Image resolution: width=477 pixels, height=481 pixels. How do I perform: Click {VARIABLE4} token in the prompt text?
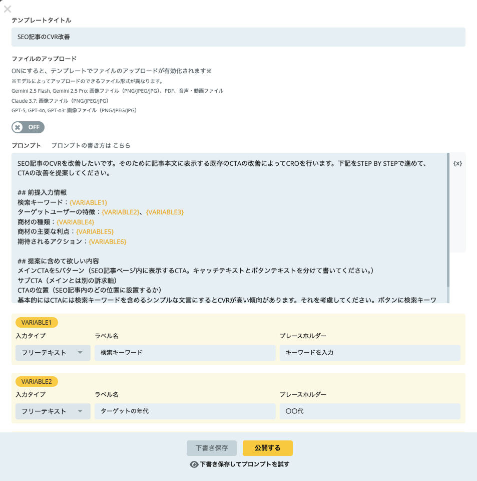coord(75,222)
